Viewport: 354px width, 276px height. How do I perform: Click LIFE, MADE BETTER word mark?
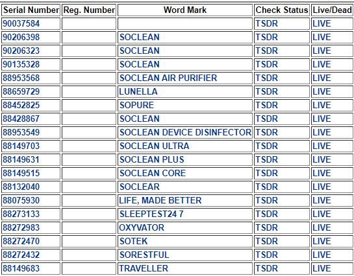(160, 200)
